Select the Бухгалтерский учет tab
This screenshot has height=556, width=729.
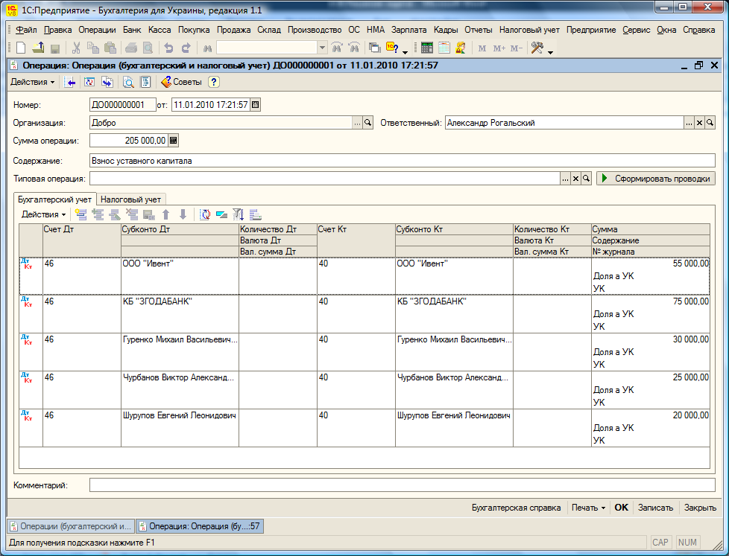[55, 199]
